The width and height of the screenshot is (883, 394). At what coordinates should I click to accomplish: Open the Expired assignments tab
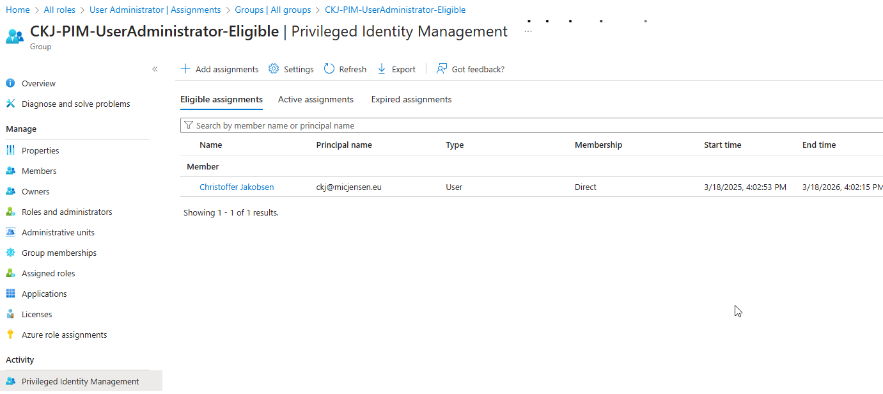(411, 99)
